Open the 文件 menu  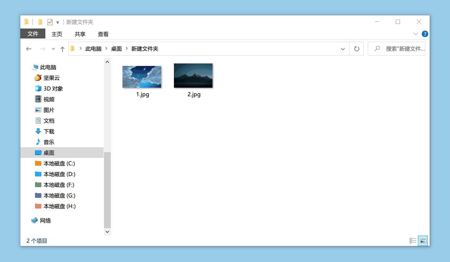[33, 34]
